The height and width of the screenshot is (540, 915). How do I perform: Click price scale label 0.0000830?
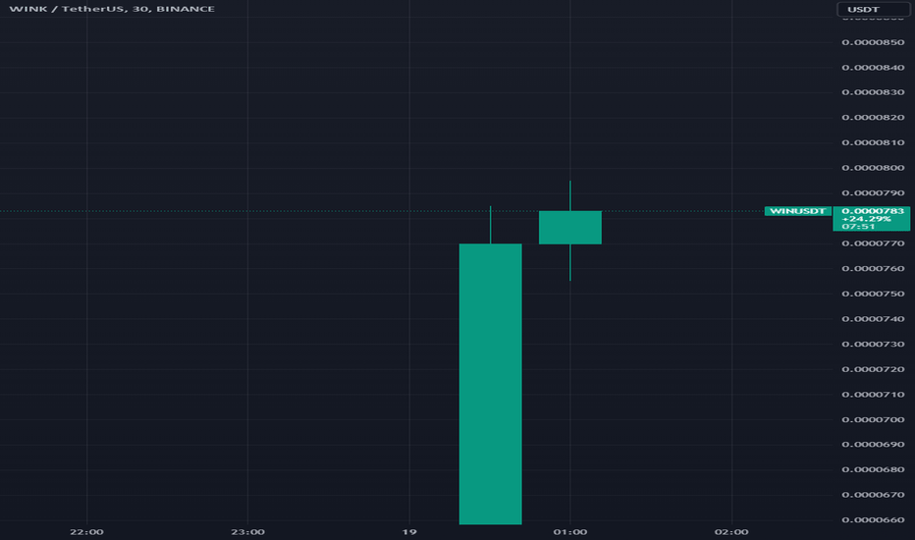pyautogui.click(x=873, y=92)
